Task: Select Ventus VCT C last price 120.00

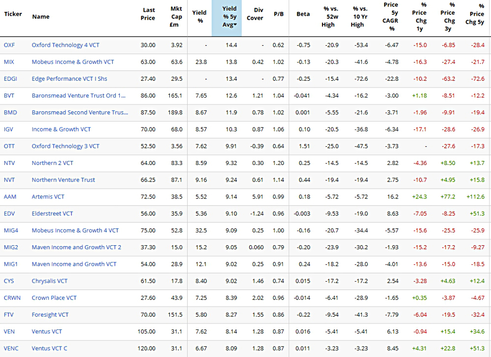Action: point(147,349)
